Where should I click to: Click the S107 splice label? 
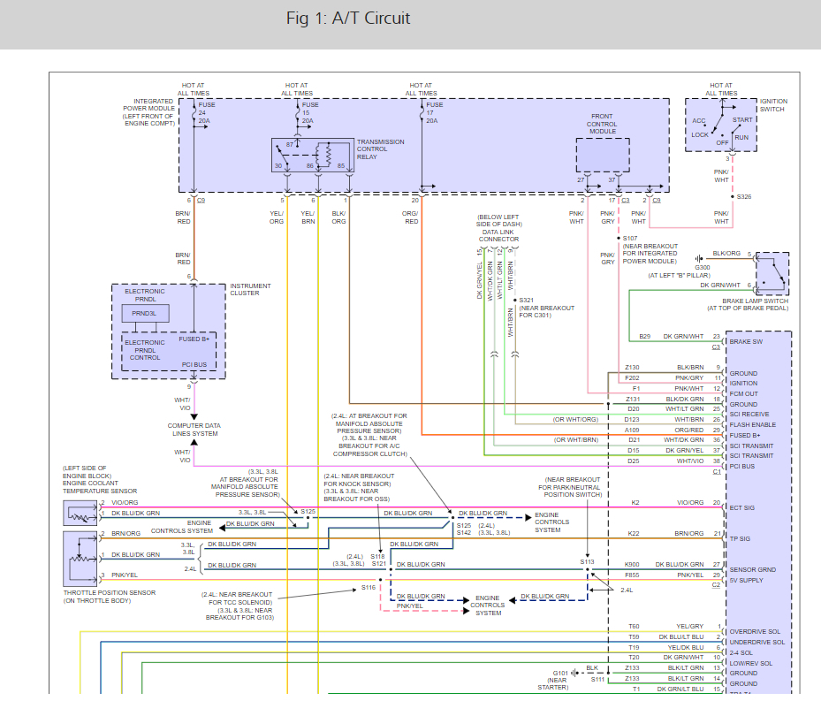click(630, 239)
